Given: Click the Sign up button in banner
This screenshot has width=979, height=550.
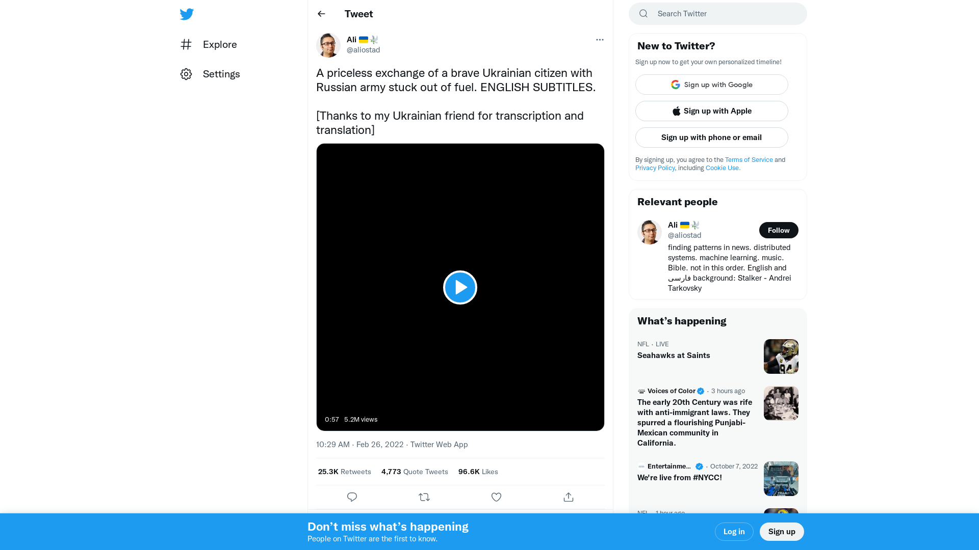Looking at the screenshot, I should pyautogui.click(x=782, y=532).
